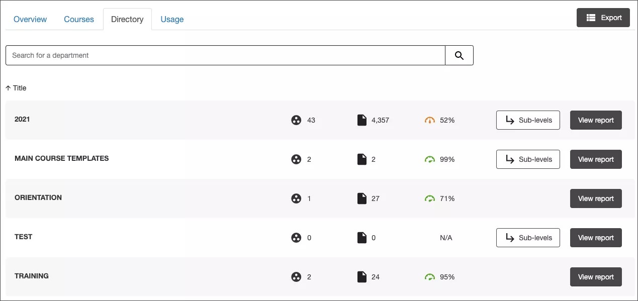Click the document icon on the TRAINING row
Screen dimensions: 638x301
tap(362, 276)
